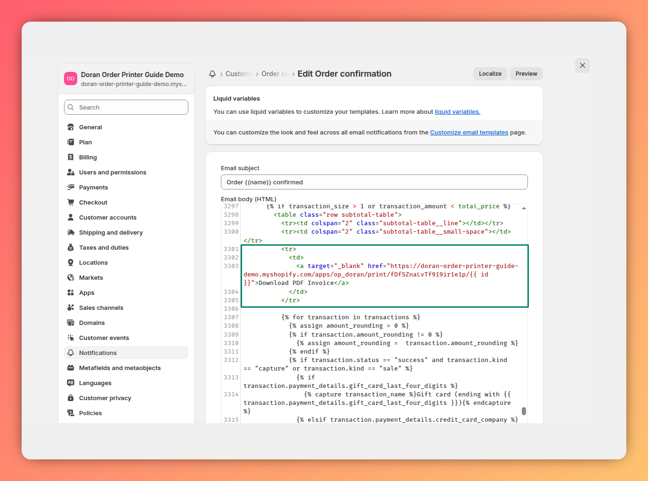Click the search magnifier icon
Screen dimensions: 648x481
click(x=71, y=107)
